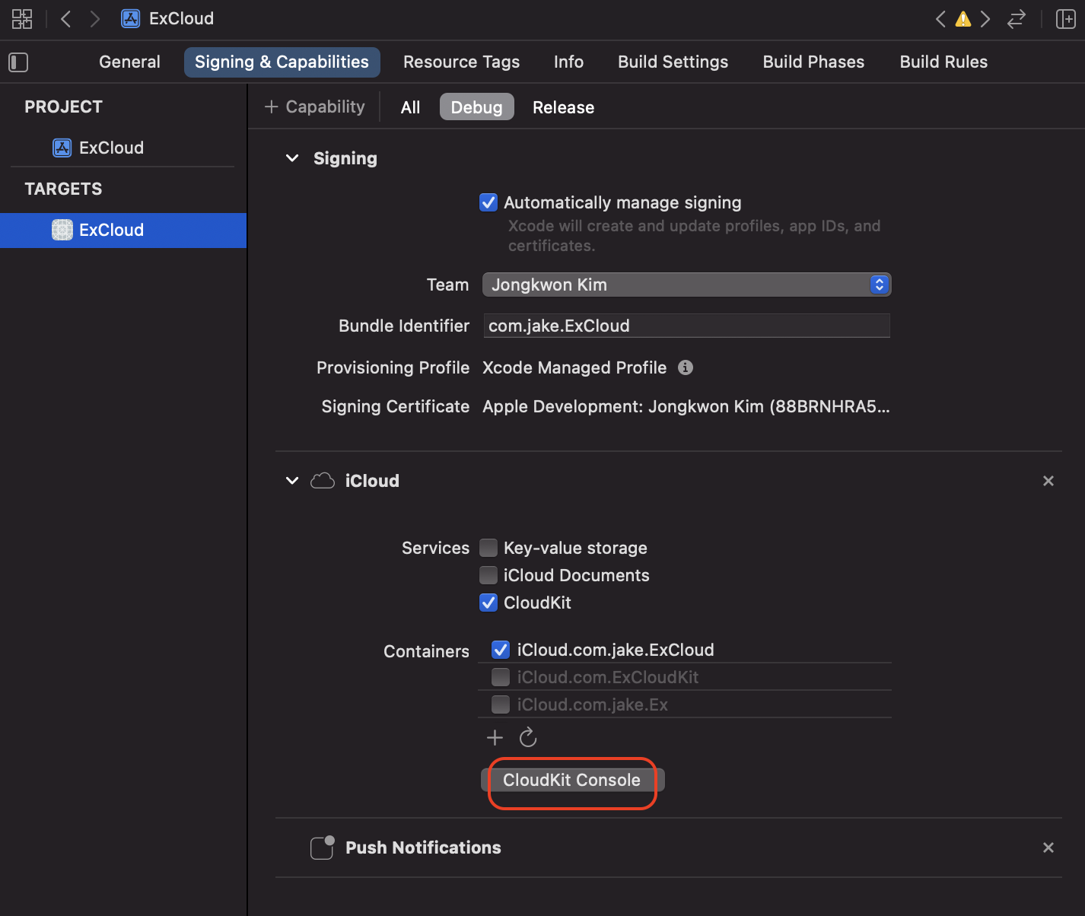Check container iCloud.com.jake.Ex
The width and height of the screenshot is (1085, 916).
[x=501, y=704]
